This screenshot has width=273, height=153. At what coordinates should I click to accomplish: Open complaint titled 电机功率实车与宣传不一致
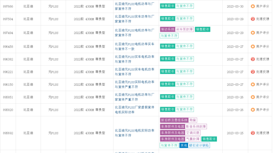(135, 46)
